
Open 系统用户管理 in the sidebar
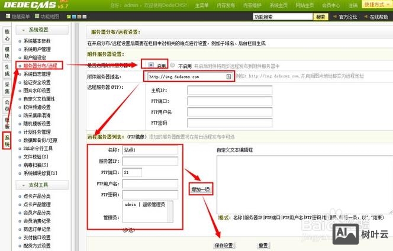coord(37,49)
